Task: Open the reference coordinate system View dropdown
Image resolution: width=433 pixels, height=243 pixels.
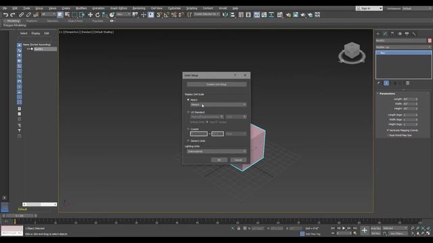Action: 123,14
